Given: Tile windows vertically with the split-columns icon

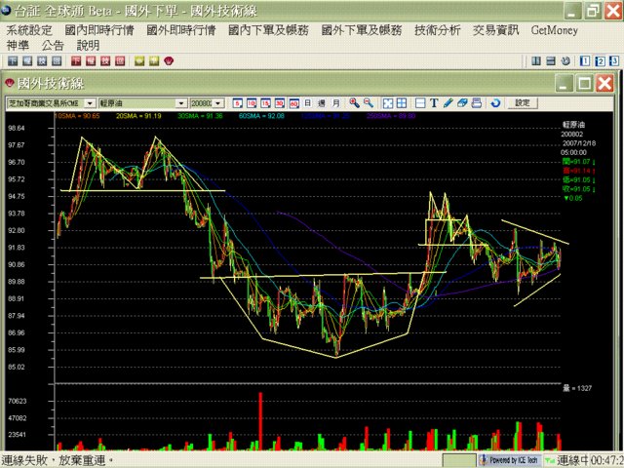Looking at the screenshot, I should (x=536, y=60).
